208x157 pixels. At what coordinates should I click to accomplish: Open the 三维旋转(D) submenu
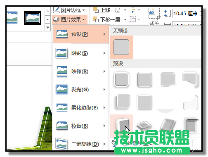pyautogui.click(x=81, y=144)
